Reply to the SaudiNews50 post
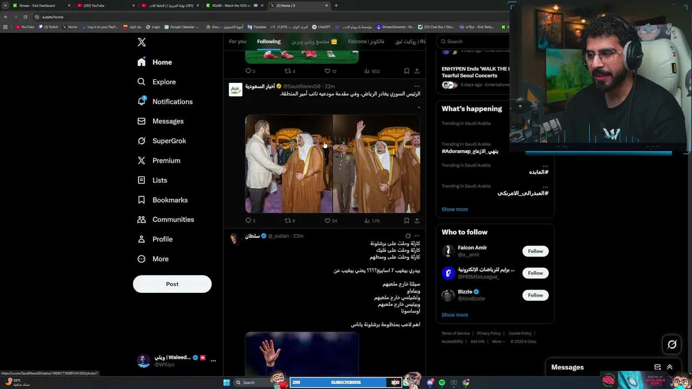The height and width of the screenshot is (389, 692). tap(250, 220)
